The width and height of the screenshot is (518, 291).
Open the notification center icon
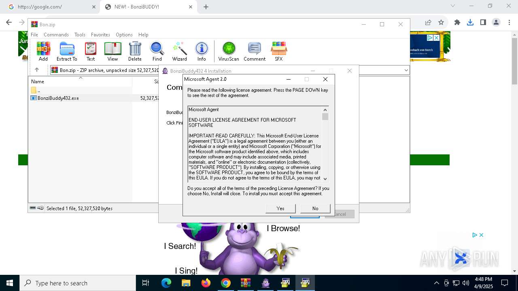505,283
